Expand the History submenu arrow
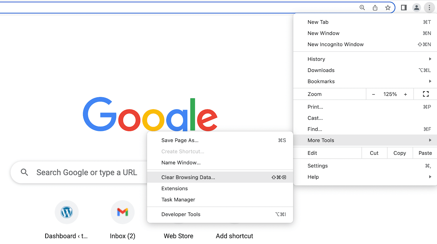 [x=431, y=59]
